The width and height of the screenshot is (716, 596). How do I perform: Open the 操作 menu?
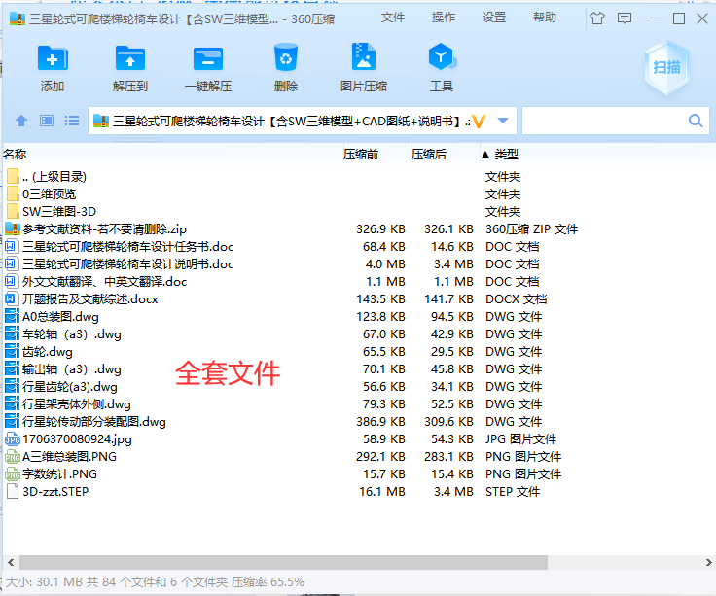pos(444,18)
